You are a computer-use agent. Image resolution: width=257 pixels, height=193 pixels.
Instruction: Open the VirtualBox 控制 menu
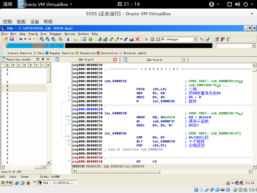pyautogui.click(x=7, y=22)
